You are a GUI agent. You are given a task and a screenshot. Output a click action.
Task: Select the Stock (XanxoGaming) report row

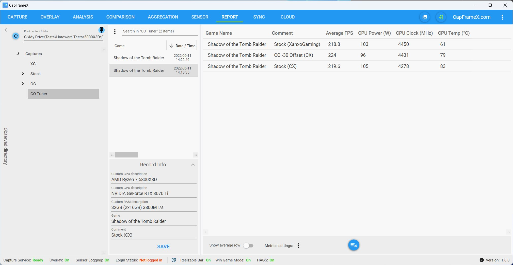(357, 44)
